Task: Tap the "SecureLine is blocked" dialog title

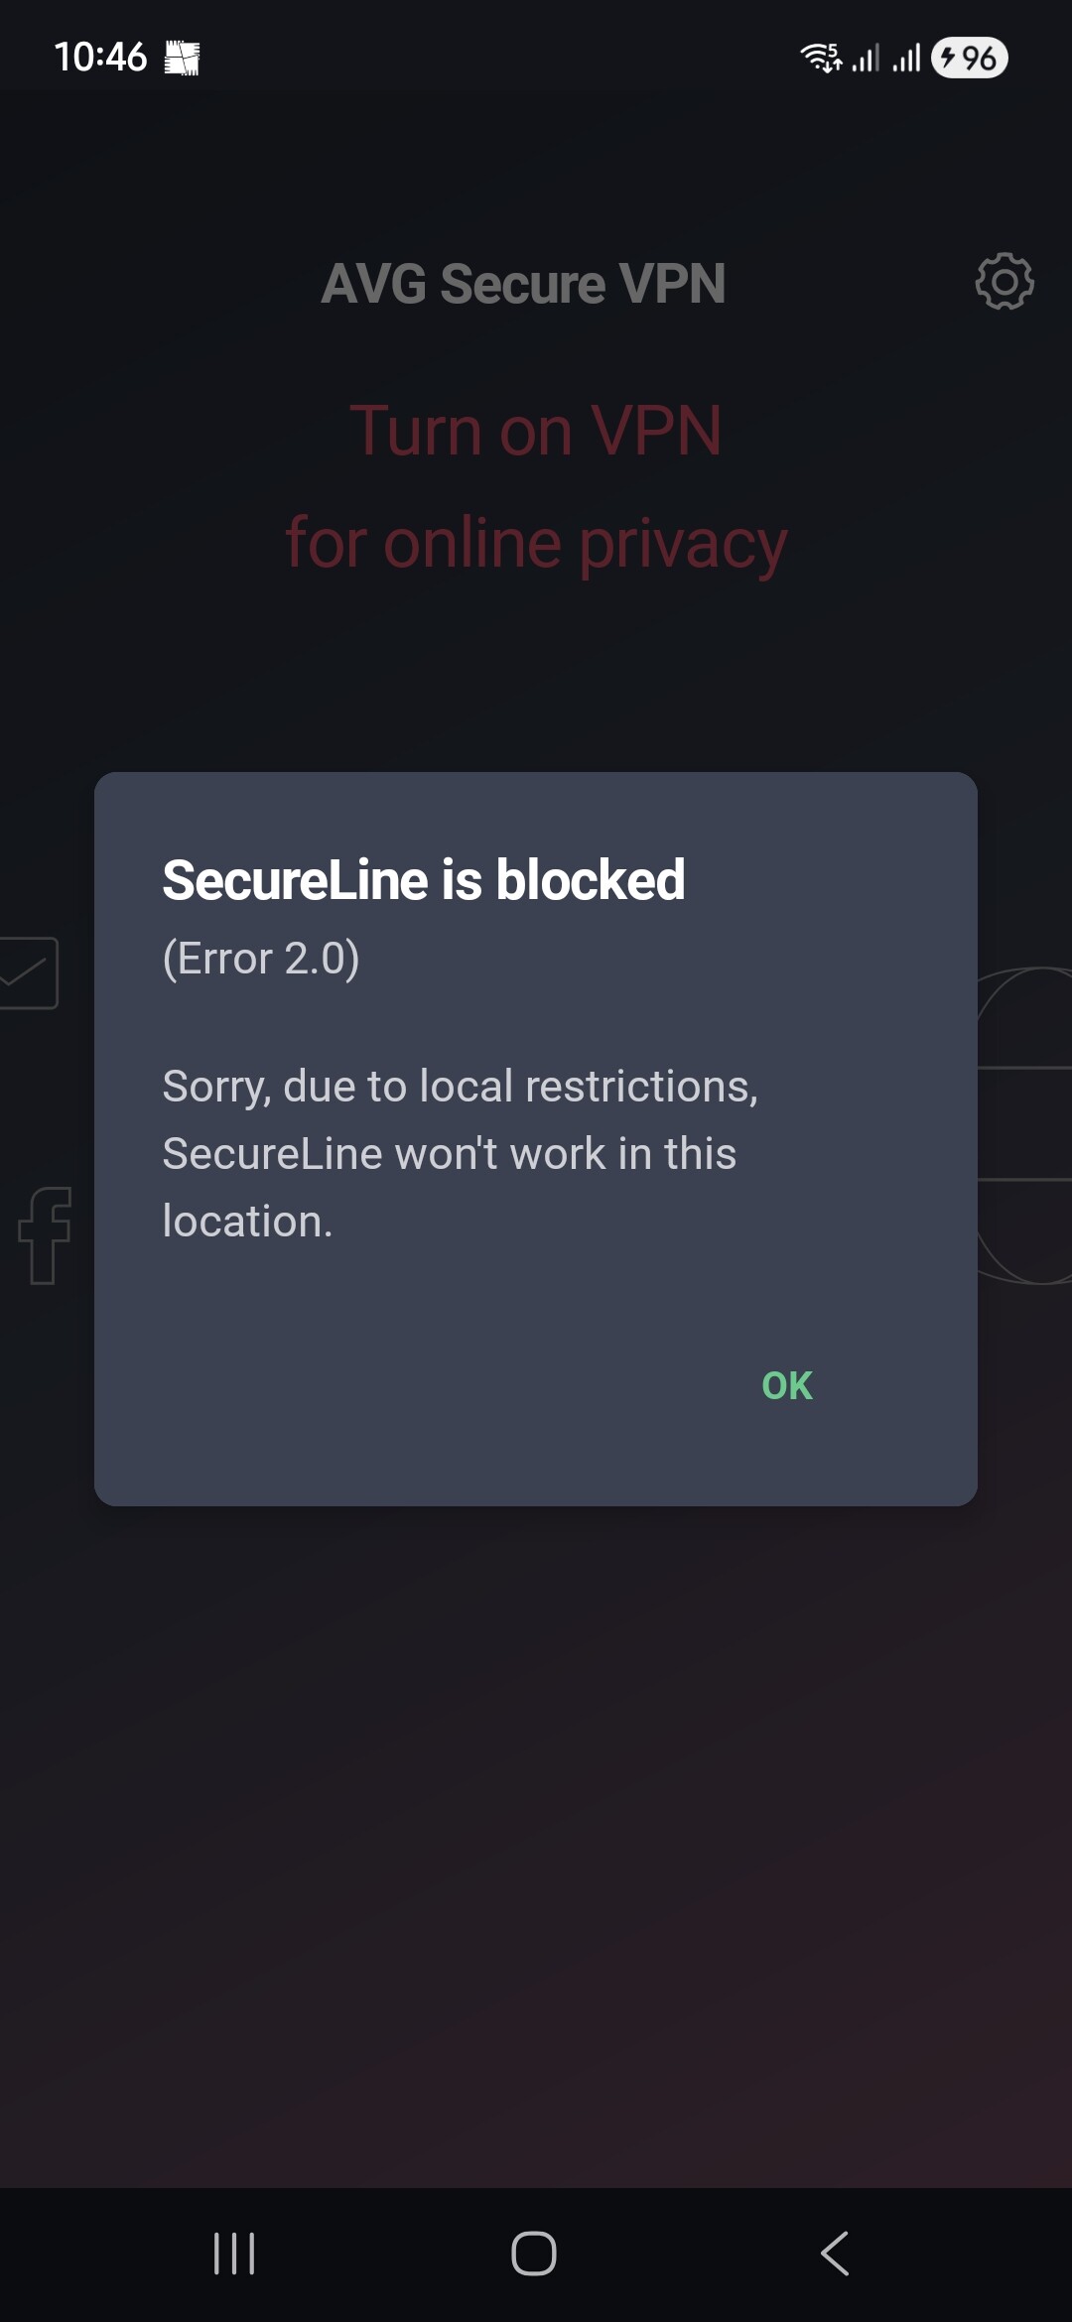Action: point(424,880)
